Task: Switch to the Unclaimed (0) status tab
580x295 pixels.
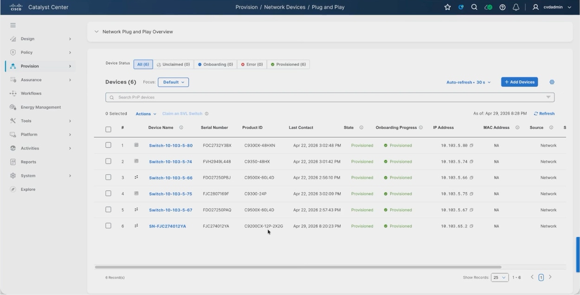Action: 173,65
